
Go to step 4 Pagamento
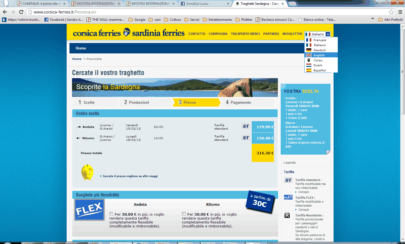click(247, 102)
